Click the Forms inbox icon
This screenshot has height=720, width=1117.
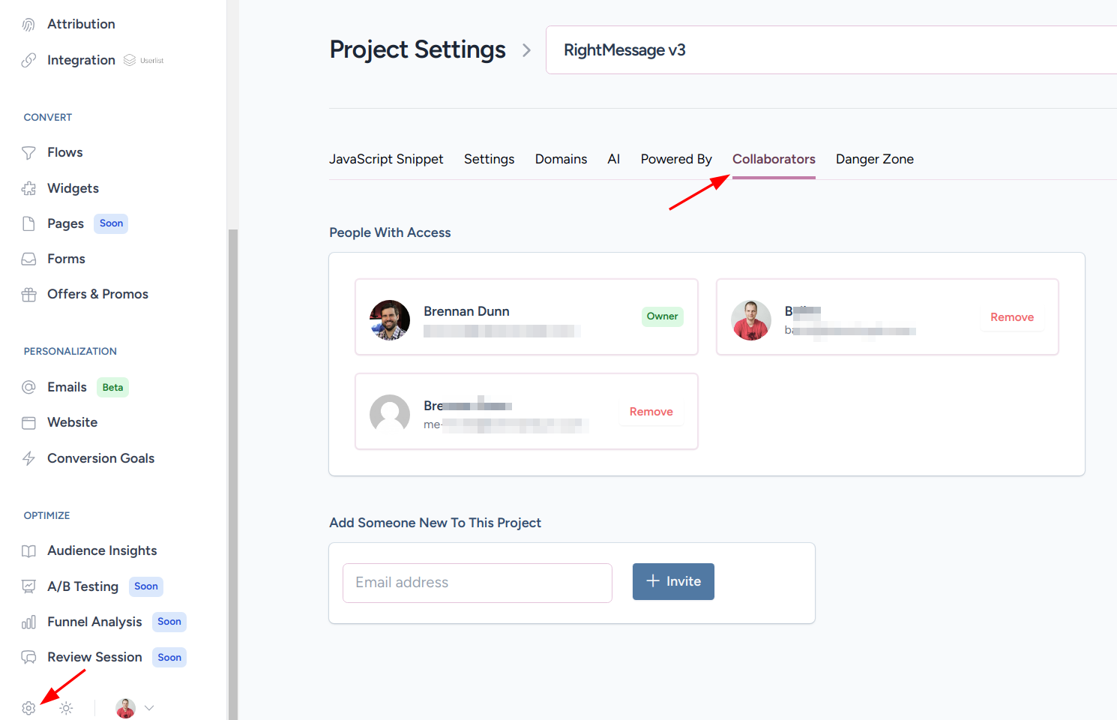pos(28,259)
